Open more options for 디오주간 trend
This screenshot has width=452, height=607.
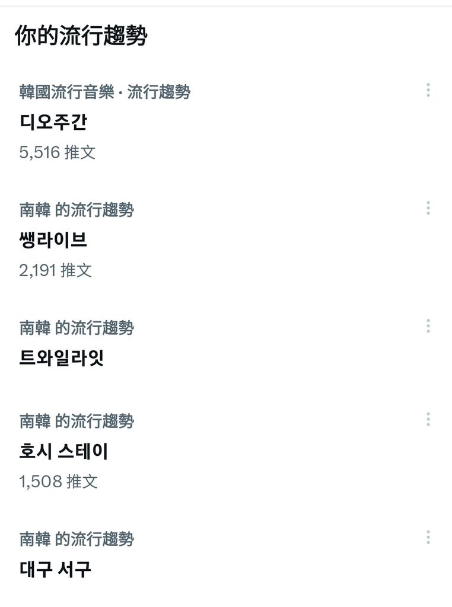pyautogui.click(x=428, y=90)
